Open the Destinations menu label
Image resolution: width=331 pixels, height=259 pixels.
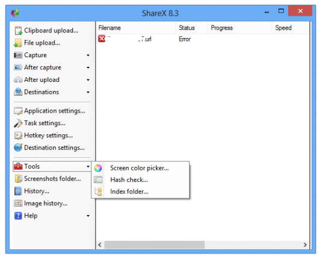(42, 92)
